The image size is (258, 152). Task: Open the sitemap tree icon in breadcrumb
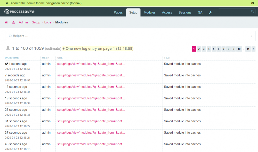(x=13, y=22)
